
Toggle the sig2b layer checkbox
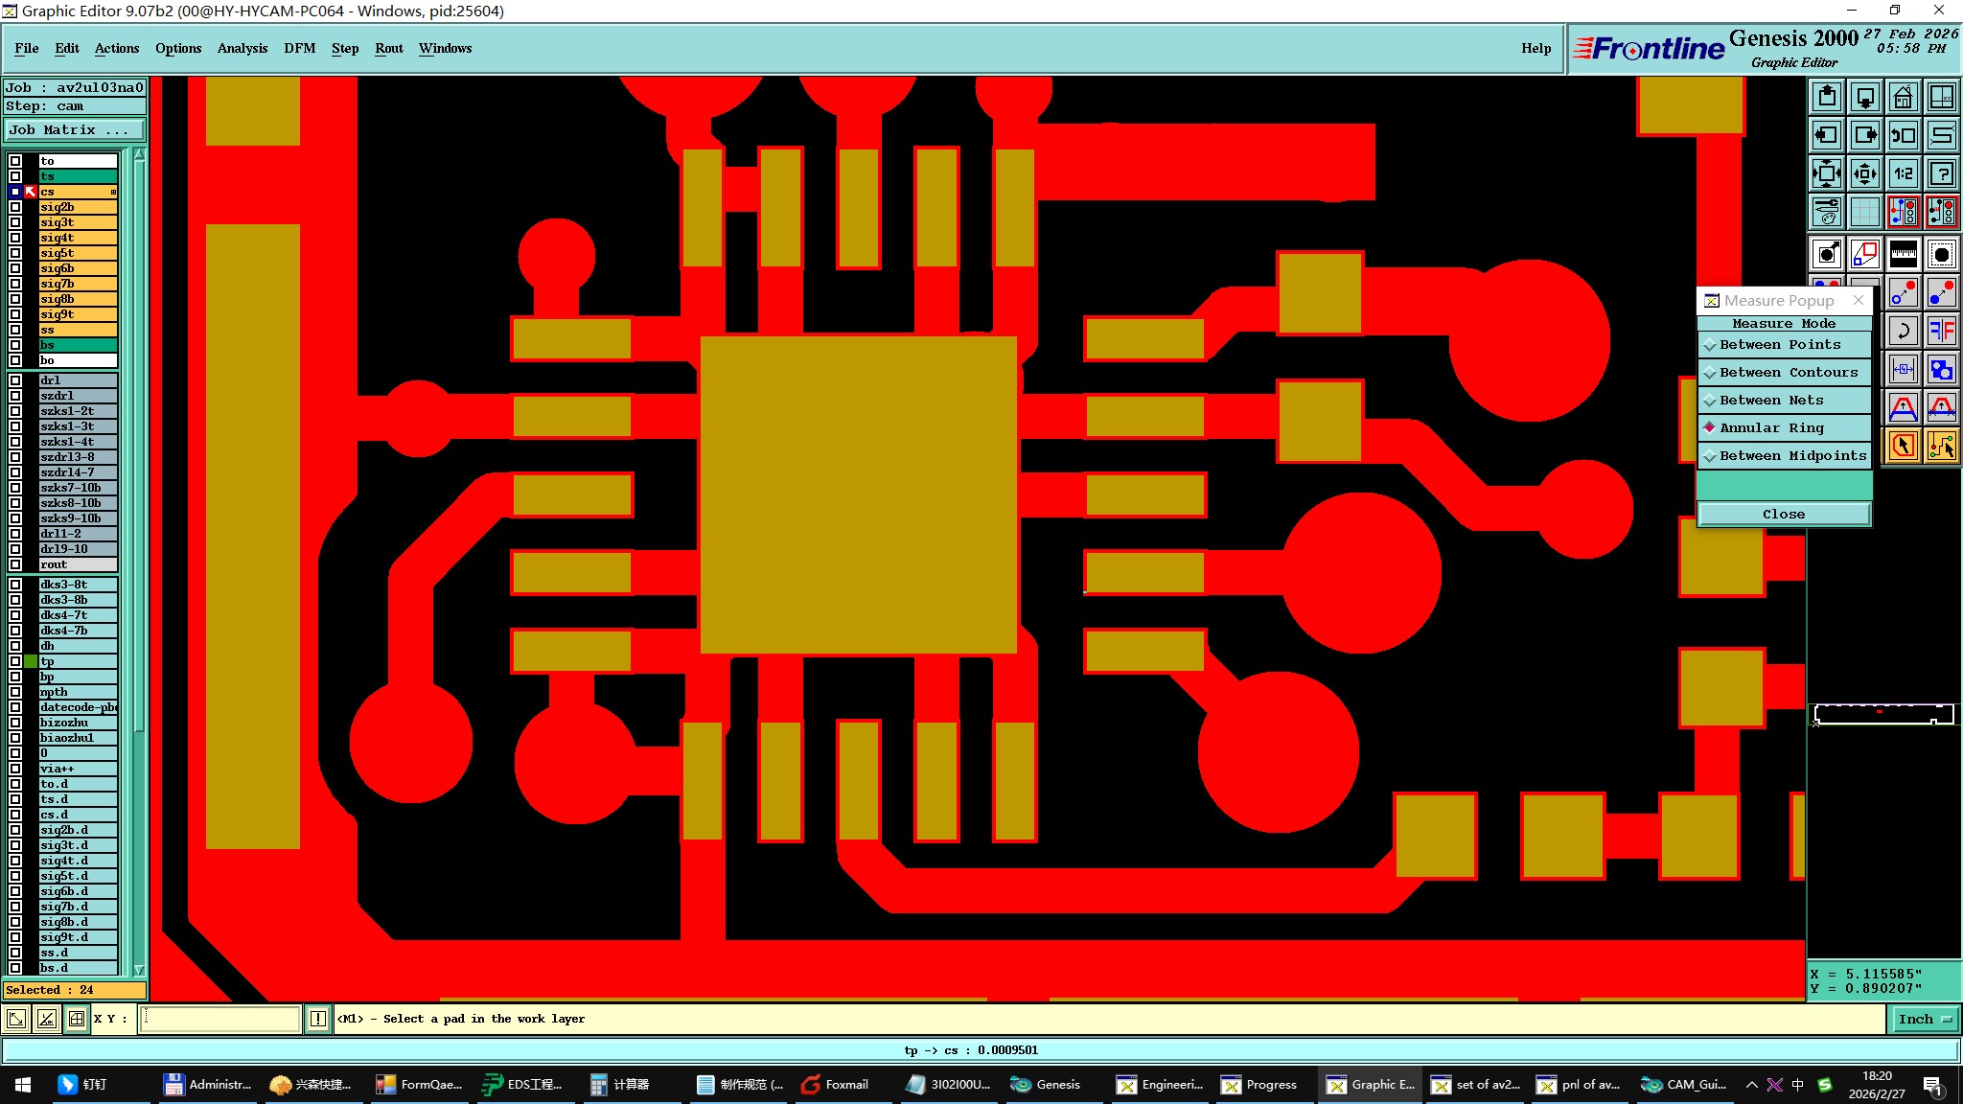click(x=15, y=207)
